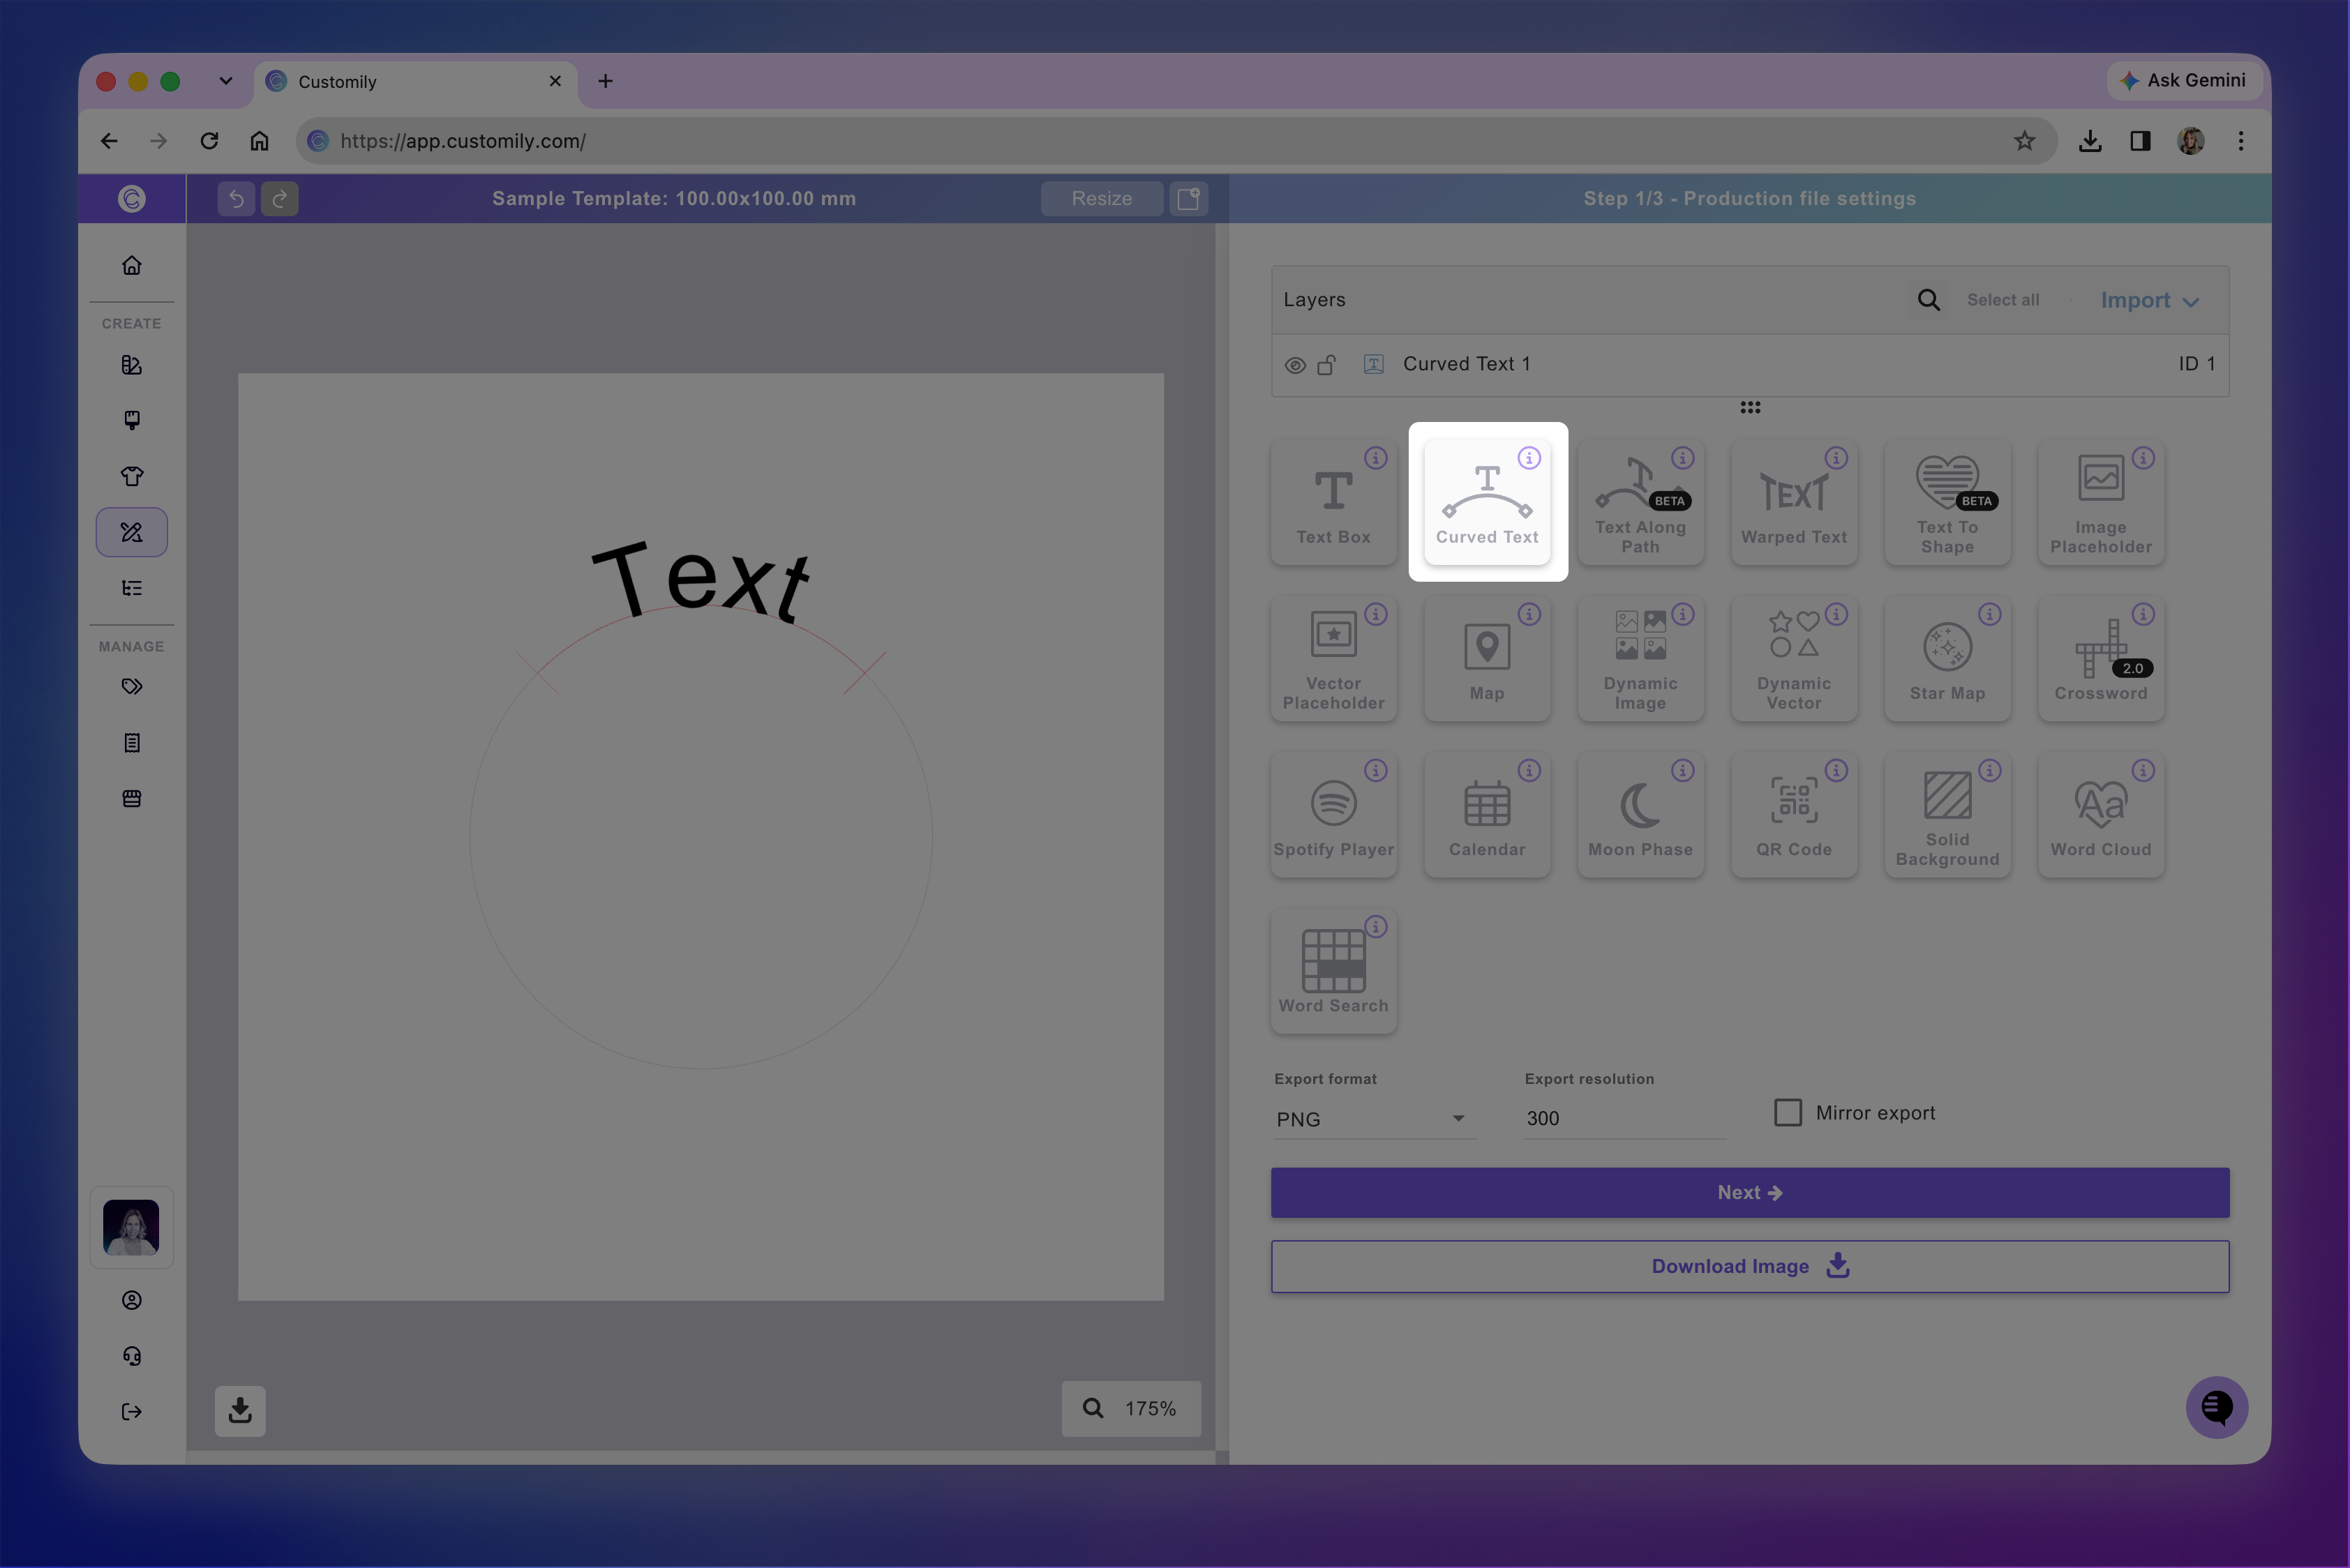Click the Download Image button

[x=1750, y=1266]
